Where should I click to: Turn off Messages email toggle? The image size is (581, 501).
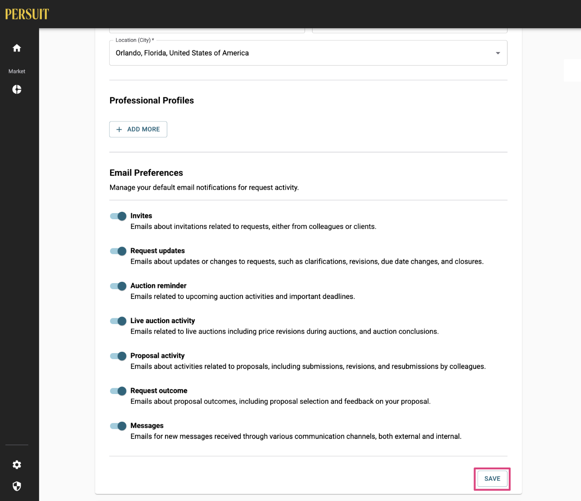coord(118,426)
